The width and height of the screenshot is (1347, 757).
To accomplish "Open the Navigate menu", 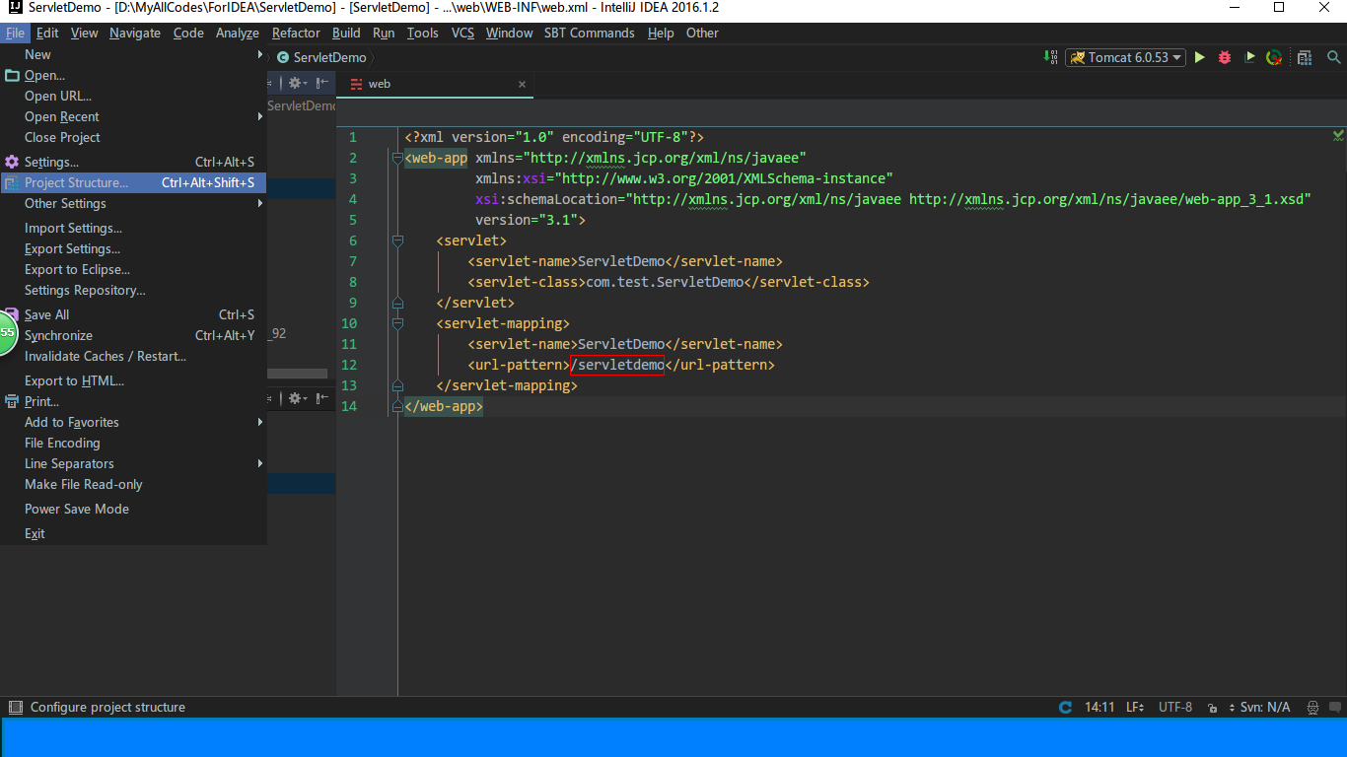I will click(135, 33).
